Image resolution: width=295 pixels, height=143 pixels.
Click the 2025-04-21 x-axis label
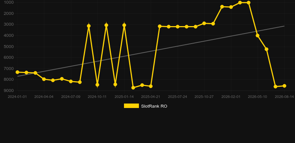[x=150, y=97]
